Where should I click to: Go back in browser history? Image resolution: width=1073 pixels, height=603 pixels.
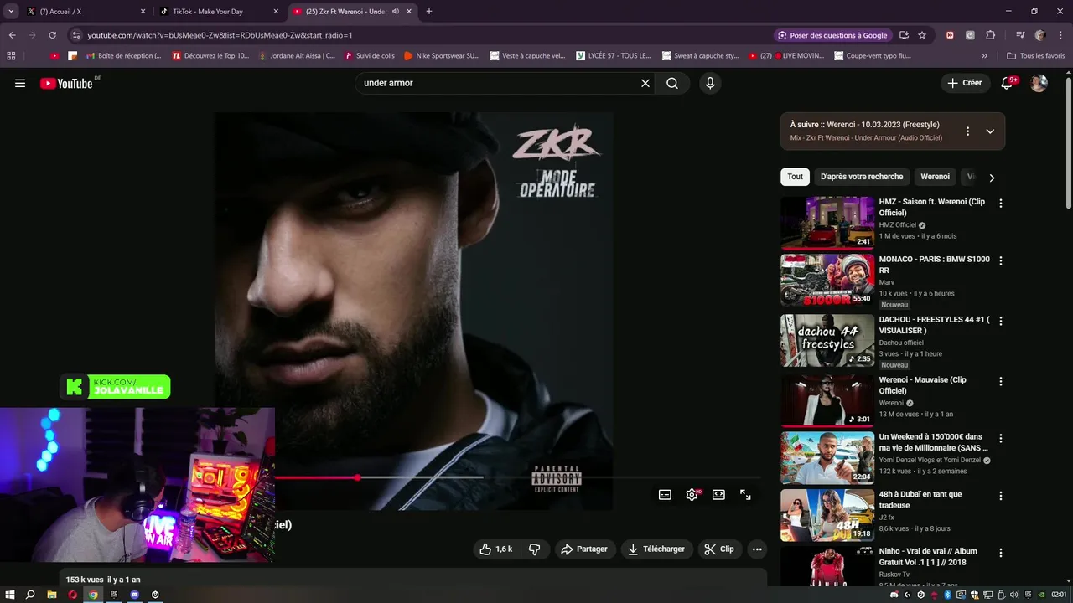[x=12, y=35]
